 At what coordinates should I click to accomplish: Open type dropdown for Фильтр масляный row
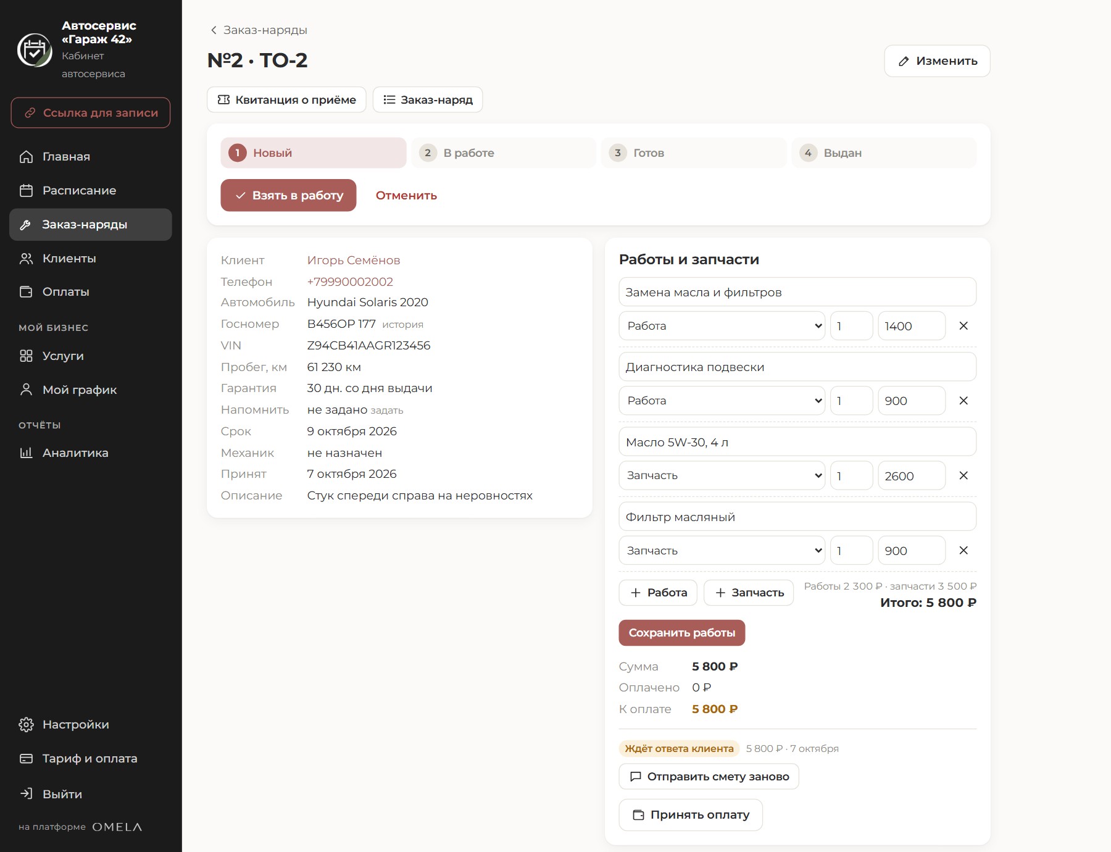(722, 550)
